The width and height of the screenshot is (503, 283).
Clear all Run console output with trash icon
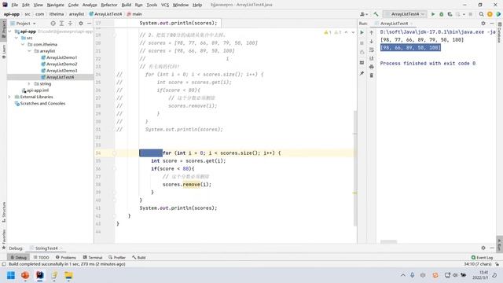[x=372, y=75]
